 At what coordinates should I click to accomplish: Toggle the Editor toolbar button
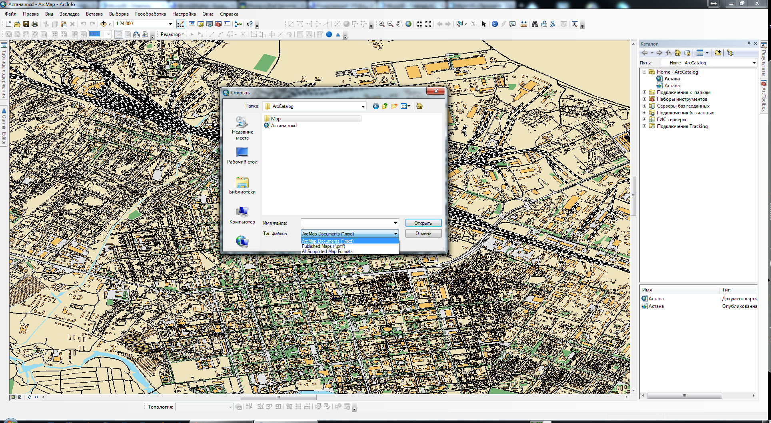point(181,24)
